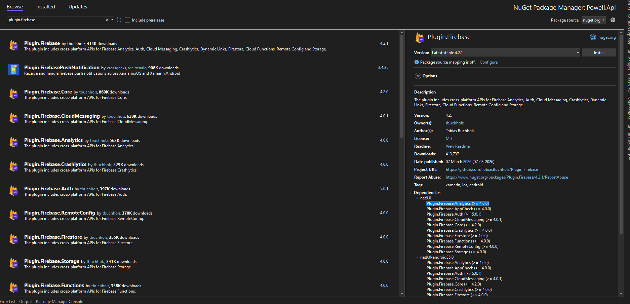Open the Notifications side tab
The width and height of the screenshot is (630, 304).
pos(628,108)
